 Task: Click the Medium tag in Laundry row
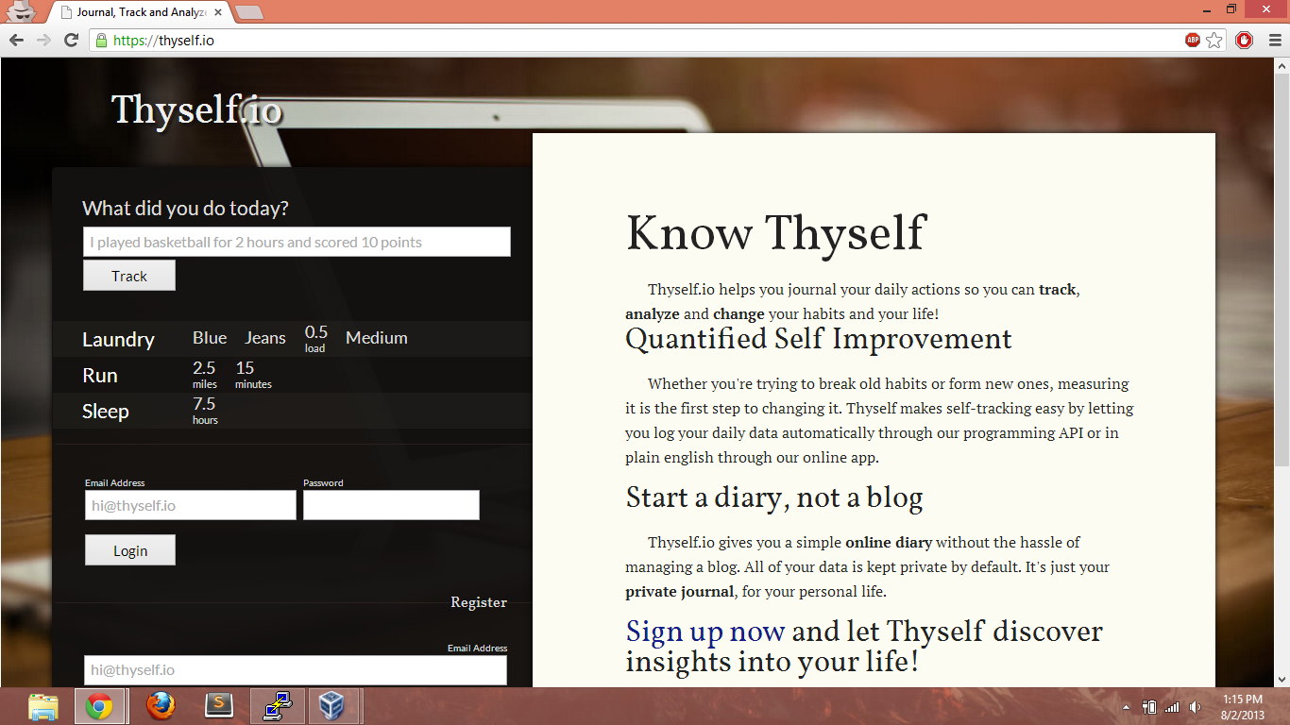(x=377, y=338)
